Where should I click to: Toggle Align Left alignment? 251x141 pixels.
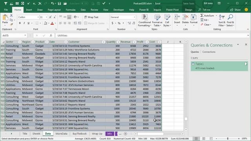[60, 23]
